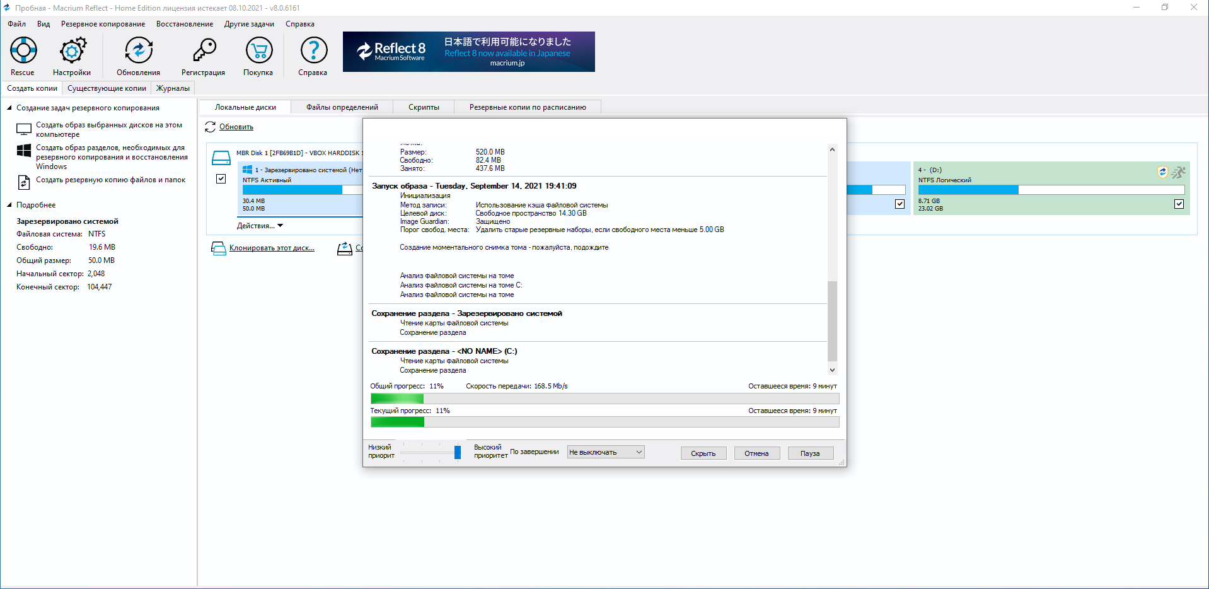Toggle the partition 4 (D:) checkbox
1209x589 pixels.
click(x=1179, y=204)
